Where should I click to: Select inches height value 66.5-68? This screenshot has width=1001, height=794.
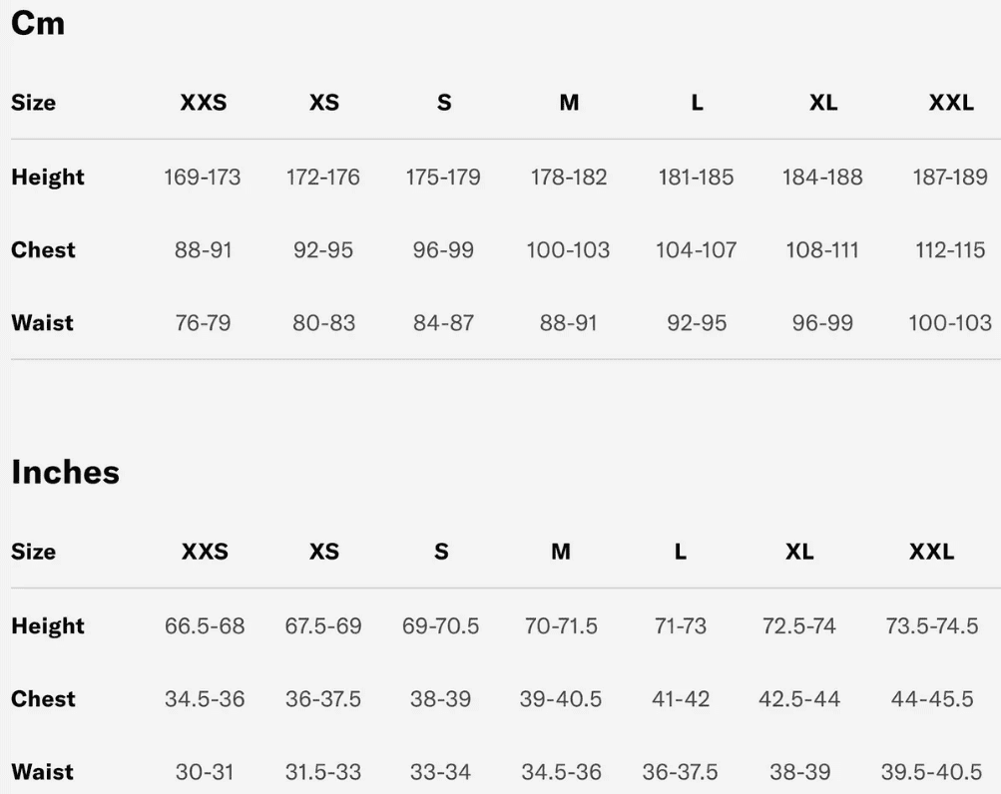tap(205, 626)
